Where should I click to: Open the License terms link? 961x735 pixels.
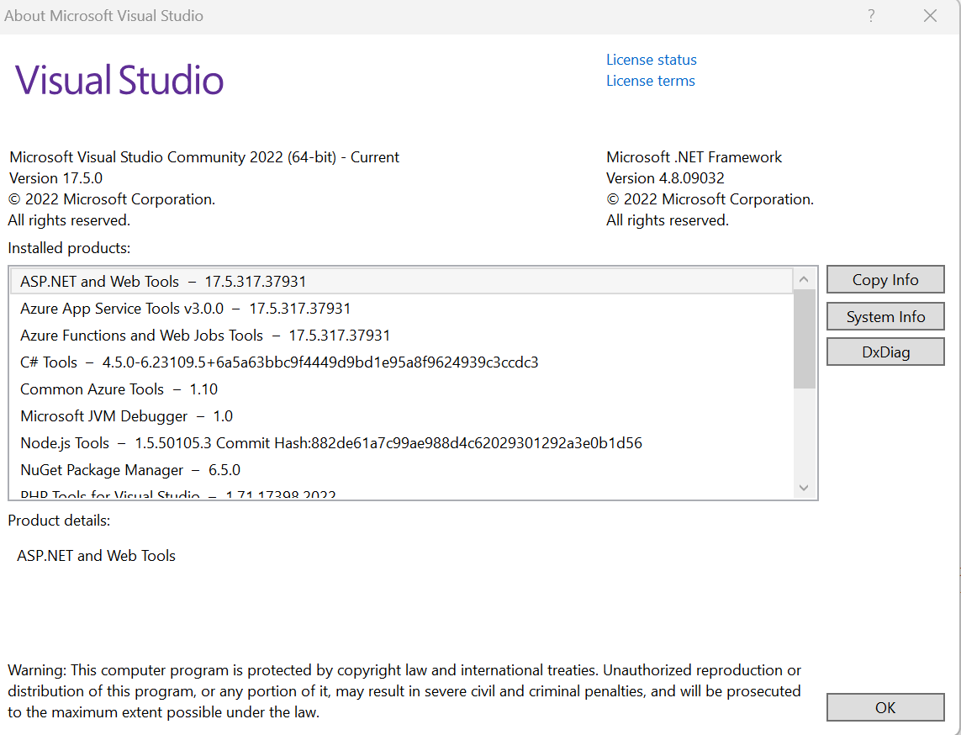pos(650,81)
